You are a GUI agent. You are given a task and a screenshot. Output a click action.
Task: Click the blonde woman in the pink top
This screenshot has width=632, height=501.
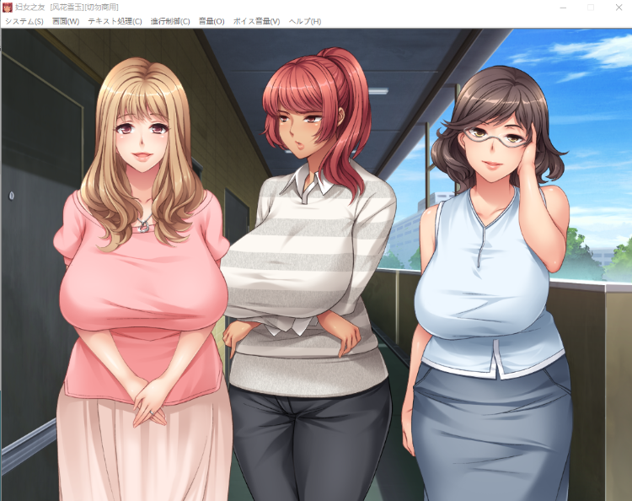(x=142, y=278)
